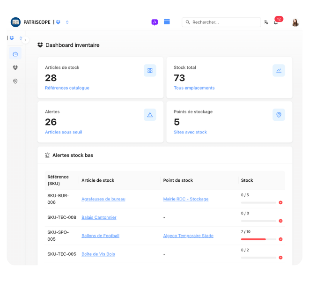This screenshot has height=281, width=309.
Task: Open the purple AI chat assistant
Action: tap(154, 22)
